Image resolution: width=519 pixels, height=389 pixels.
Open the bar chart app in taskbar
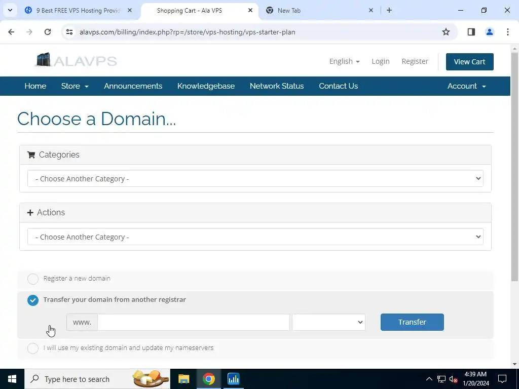[x=233, y=379]
